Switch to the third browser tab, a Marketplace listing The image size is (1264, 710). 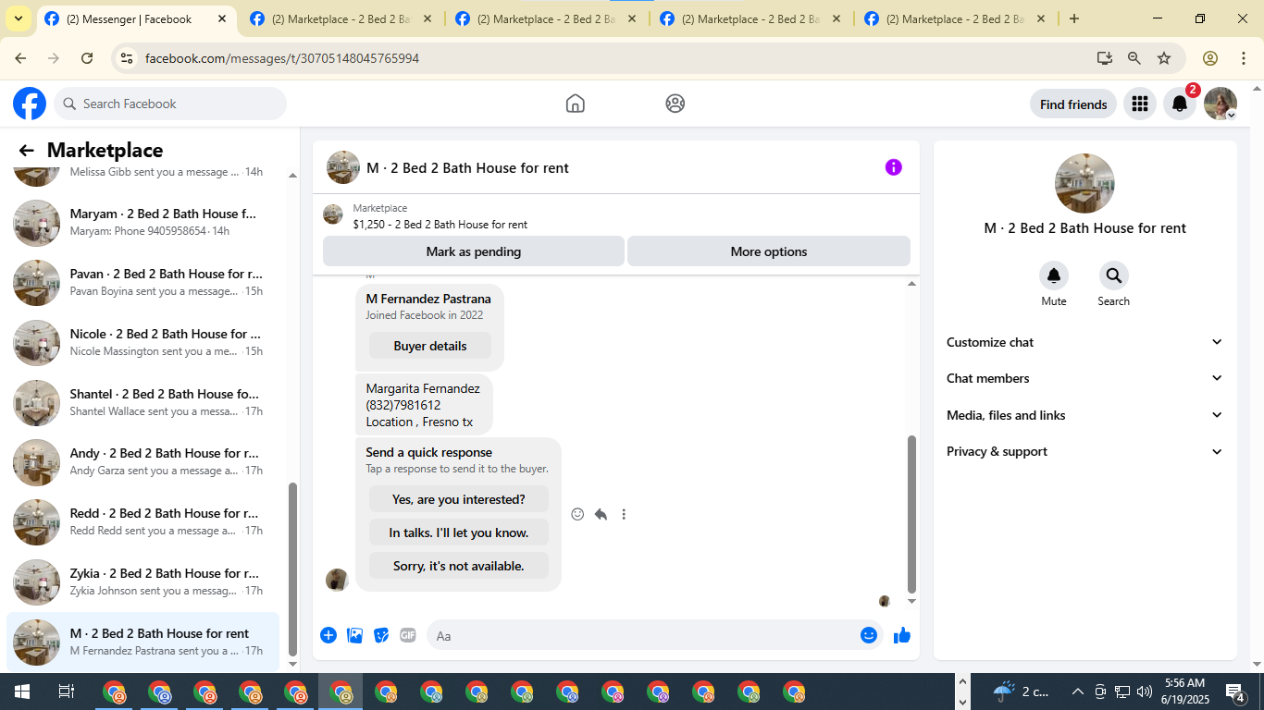click(547, 19)
